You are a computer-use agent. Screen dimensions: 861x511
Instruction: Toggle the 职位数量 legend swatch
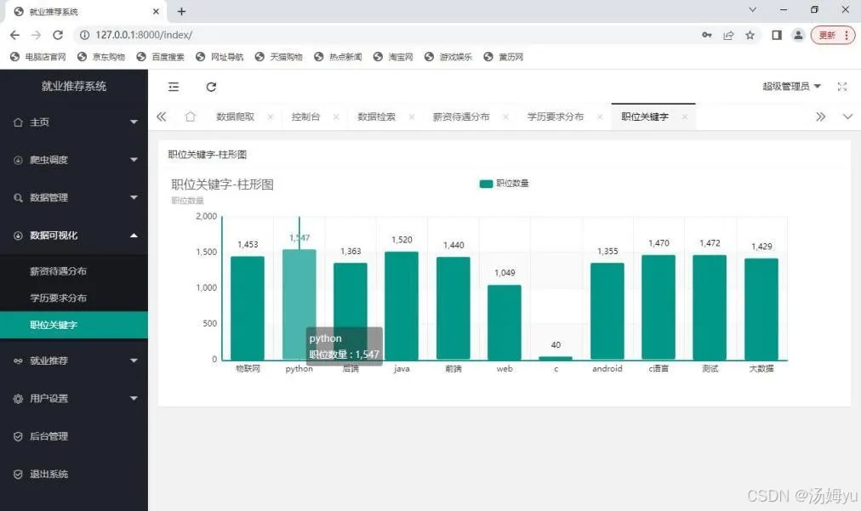[x=486, y=184]
